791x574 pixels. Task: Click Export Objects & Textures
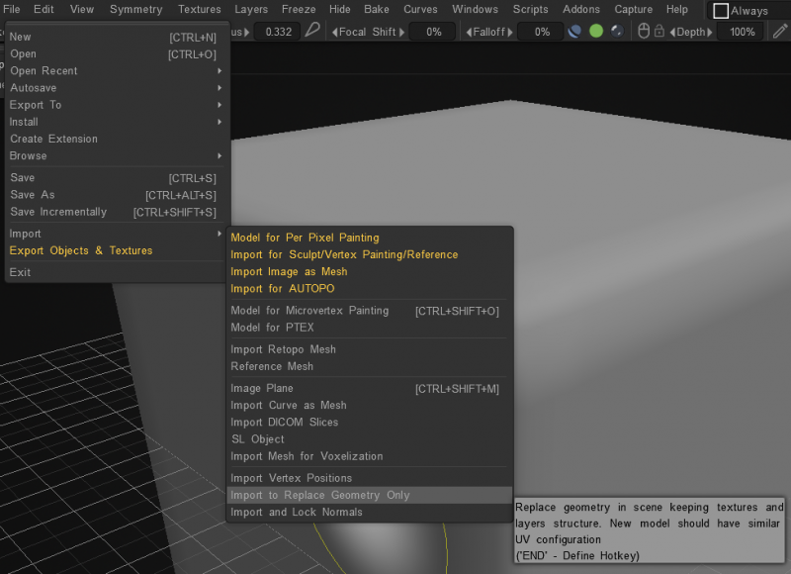pos(81,250)
